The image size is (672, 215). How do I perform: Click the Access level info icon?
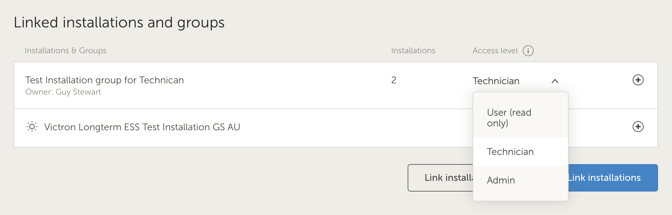coord(528,51)
